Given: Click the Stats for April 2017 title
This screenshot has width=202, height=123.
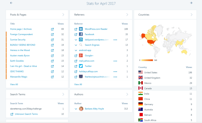Looking at the screenshot, I should point(101,3).
